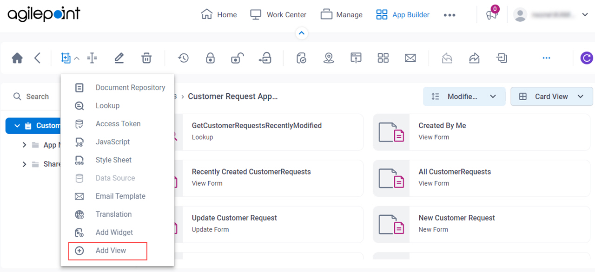Image resolution: width=595 pixels, height=272 pixels.
Task: Go to the Manage section
Action: point(341,14)
